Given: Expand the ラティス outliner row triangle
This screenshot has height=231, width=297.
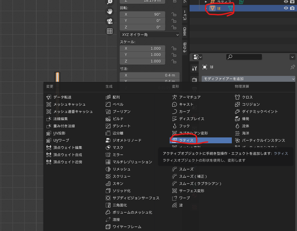Looking at the screenshot, I should (206, 2).
